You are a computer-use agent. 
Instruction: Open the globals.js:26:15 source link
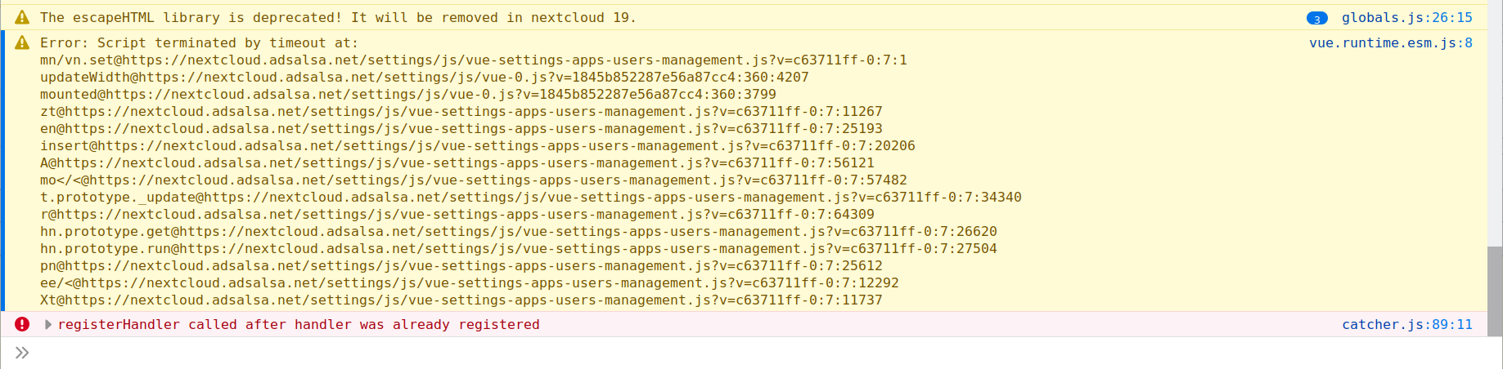point(1406,17)
